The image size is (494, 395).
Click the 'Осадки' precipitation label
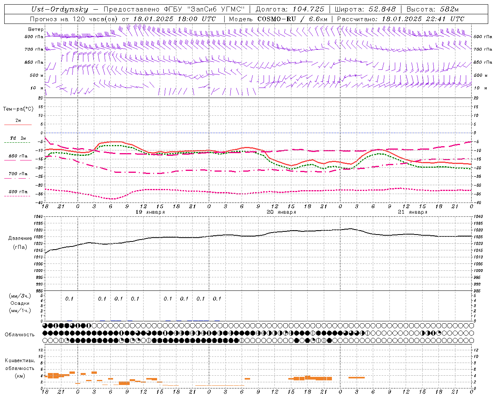pyautogui.click(x=20, y=303)
